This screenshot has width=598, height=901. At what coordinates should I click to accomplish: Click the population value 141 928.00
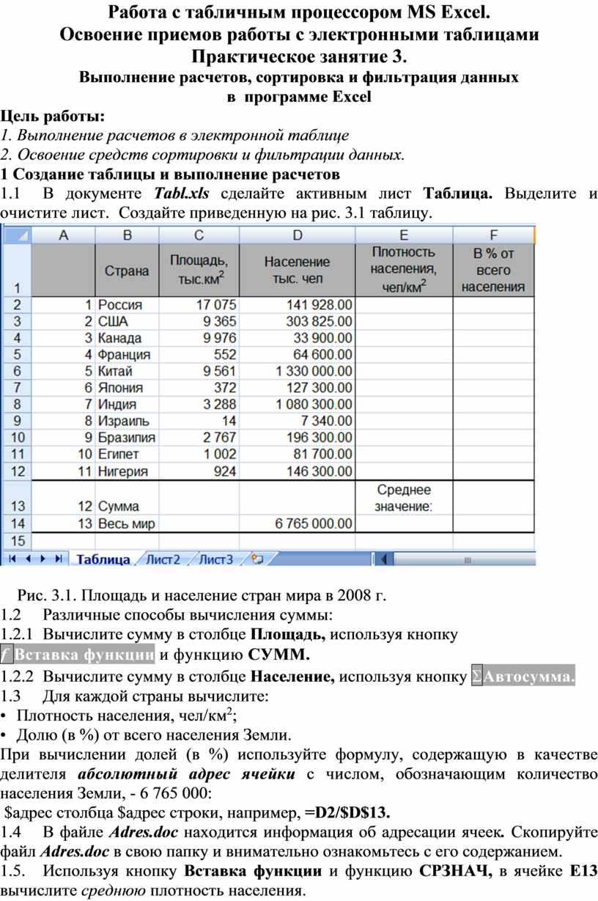point(297,304)
